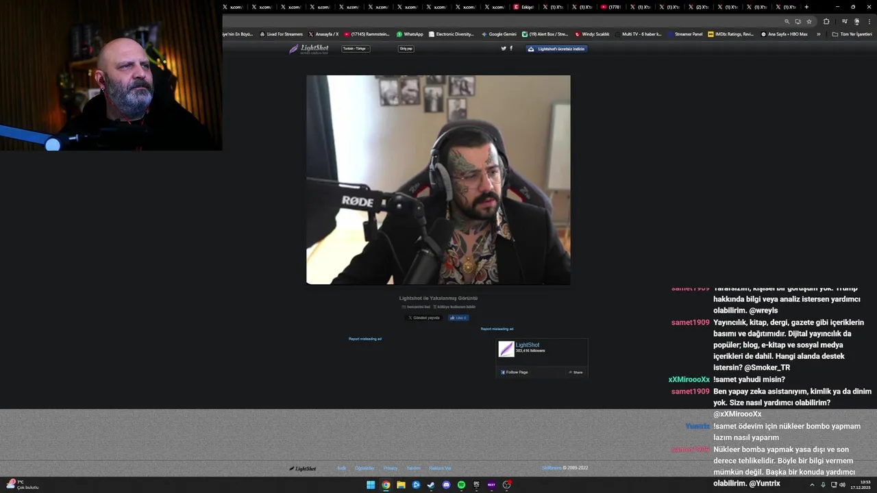Open Steam from the taskbar

[x=431, y=485]
